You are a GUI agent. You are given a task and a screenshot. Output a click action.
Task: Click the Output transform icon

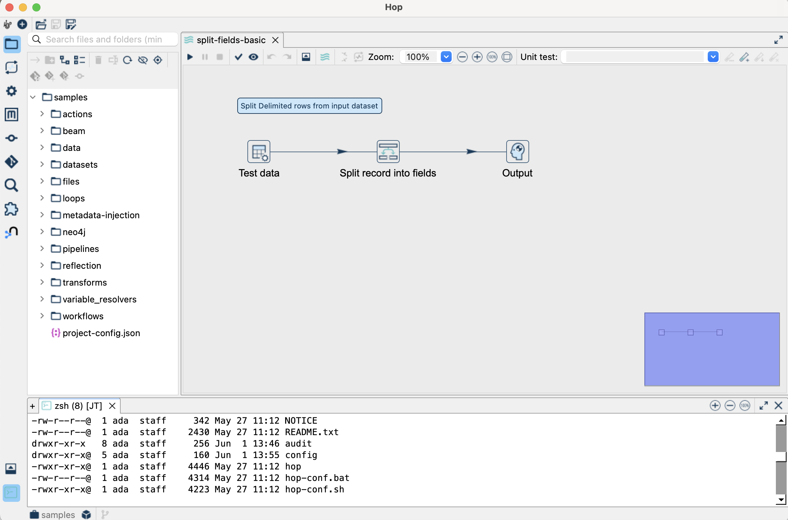pyautogui.click(x=518, y=152)
